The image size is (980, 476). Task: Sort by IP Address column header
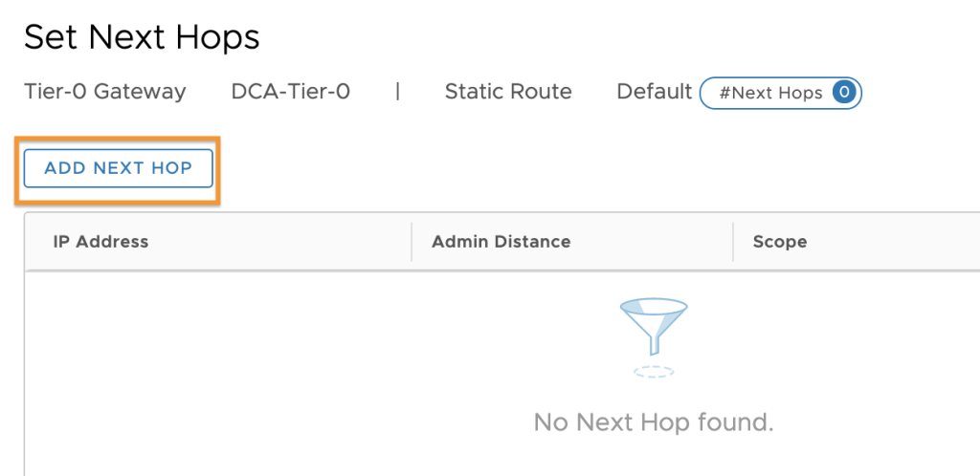pos(100,242)
